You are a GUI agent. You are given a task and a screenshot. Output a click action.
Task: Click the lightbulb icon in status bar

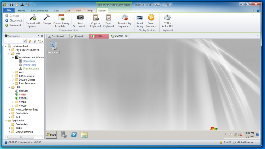coord(221,142)
